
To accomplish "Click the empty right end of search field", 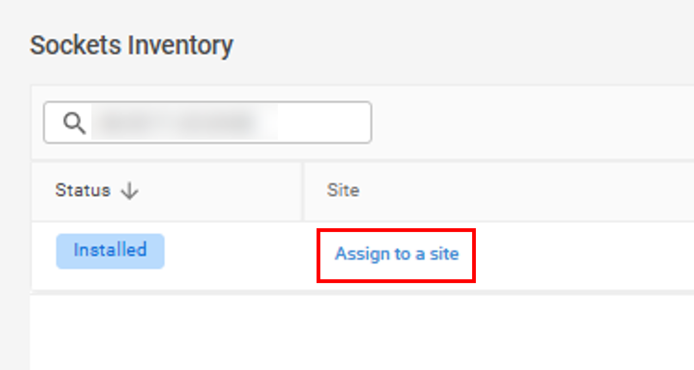I will point(324,123).
